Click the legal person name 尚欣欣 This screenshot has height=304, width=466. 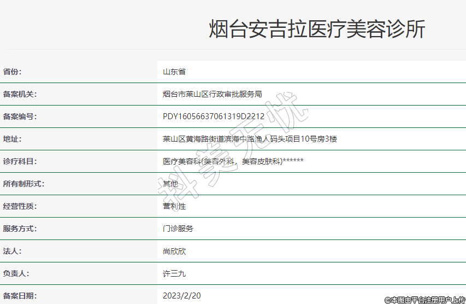point(174,251)
